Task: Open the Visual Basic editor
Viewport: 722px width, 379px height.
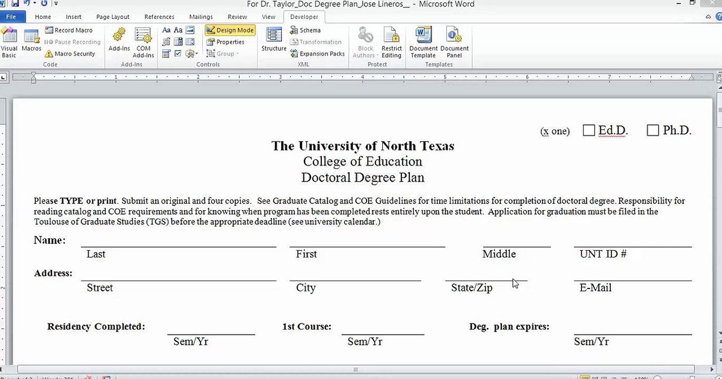Action: coord(9,42)
